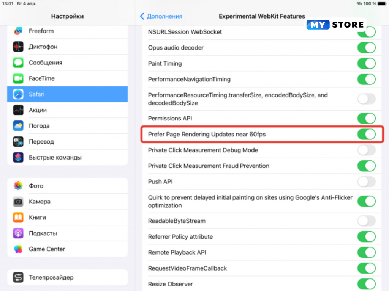Tap the battery status indicator
The height and width of the screenshot is (291, 389).
[370, 3]
